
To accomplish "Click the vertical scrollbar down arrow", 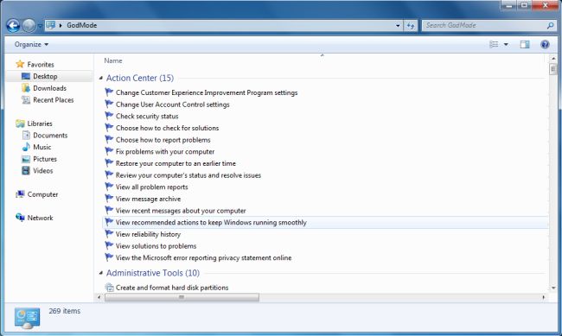I will click(553, 288).
